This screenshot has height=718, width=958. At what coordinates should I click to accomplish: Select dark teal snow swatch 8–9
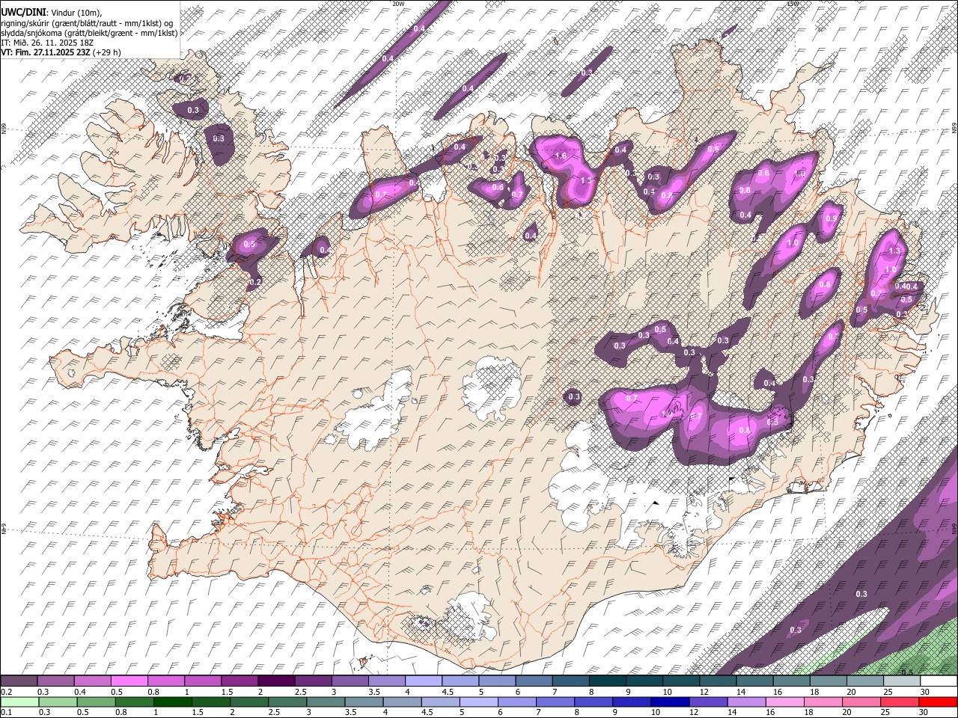[608, 681]
